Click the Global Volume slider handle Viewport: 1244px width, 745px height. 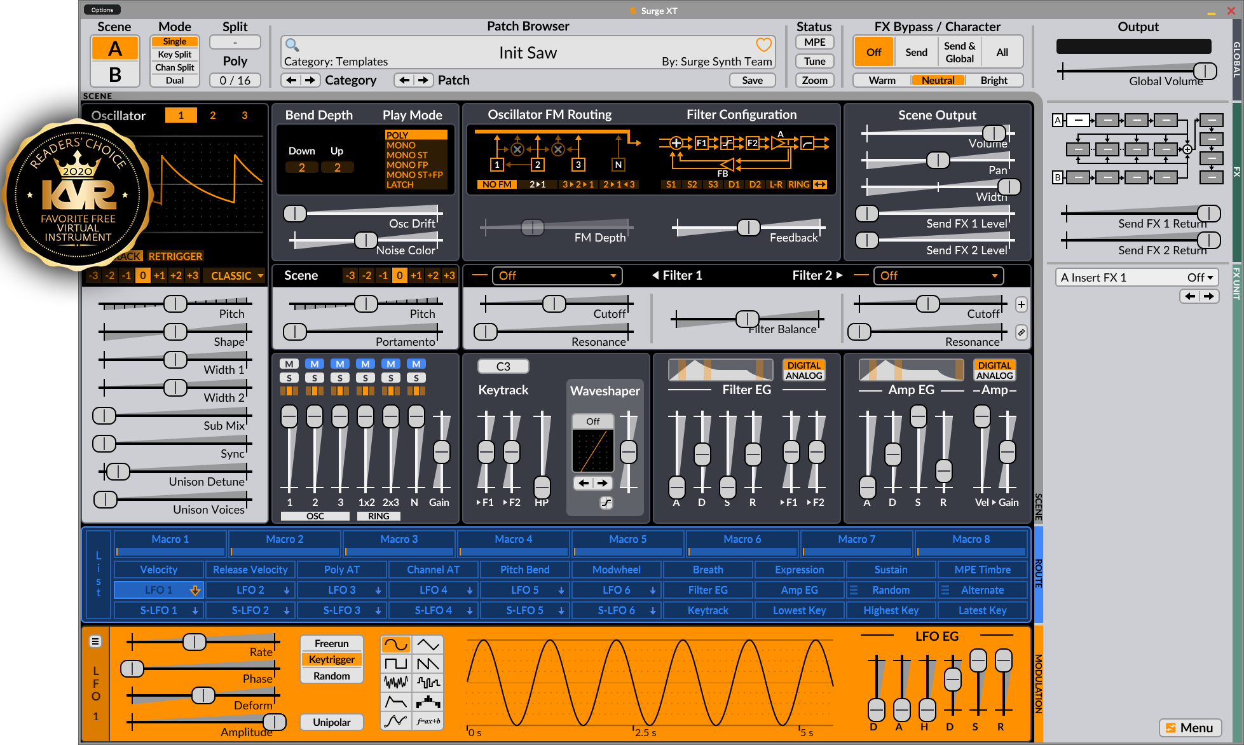click(1204, 71)
